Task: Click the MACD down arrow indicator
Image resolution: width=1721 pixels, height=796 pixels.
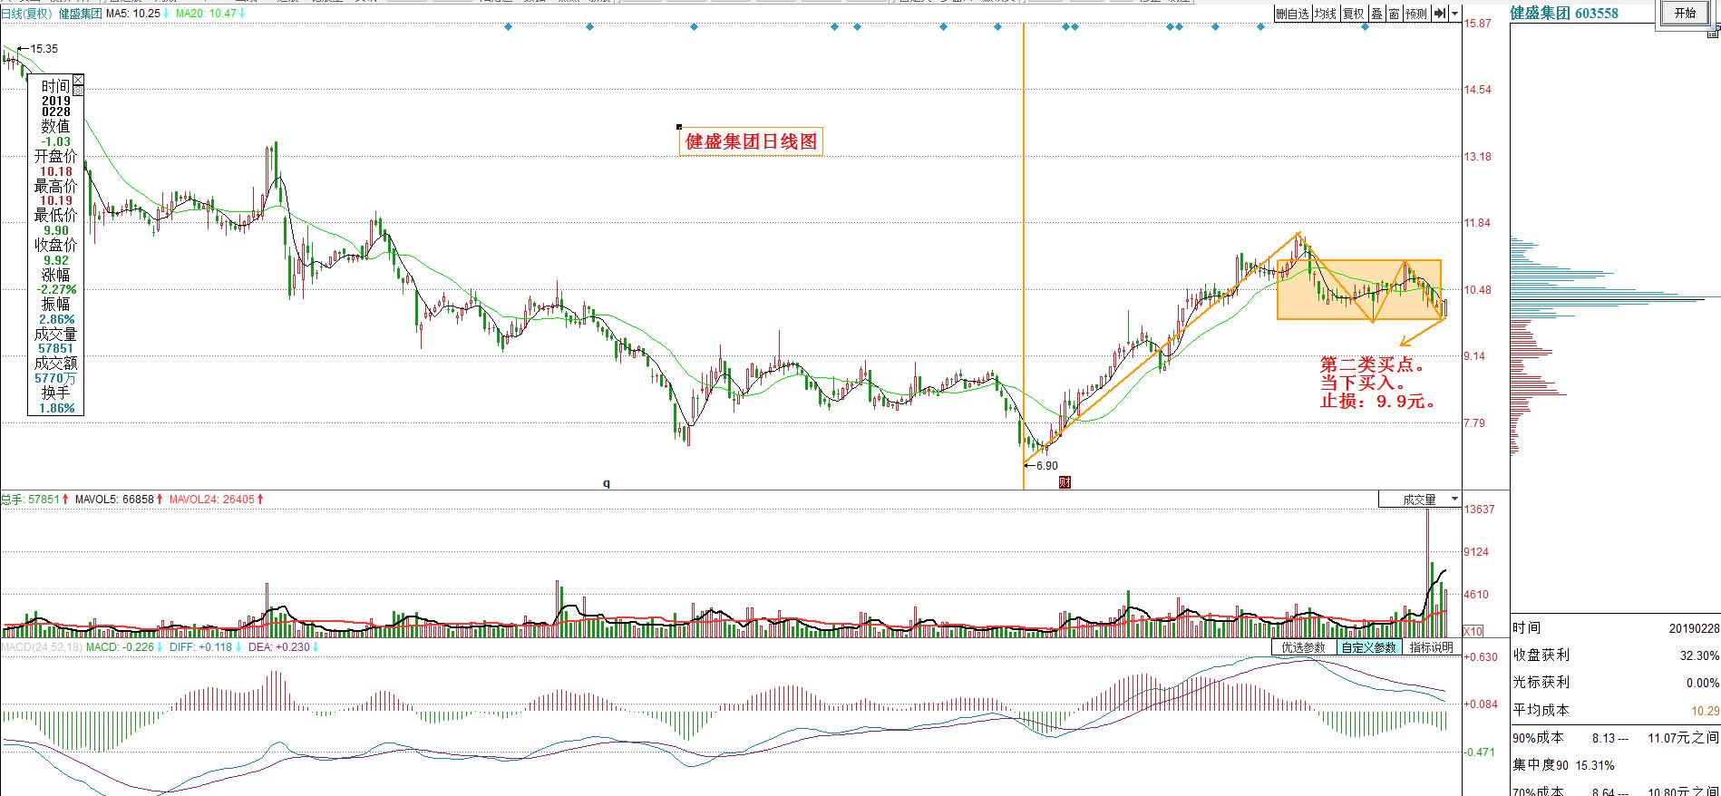Action: tap(160, 647)
